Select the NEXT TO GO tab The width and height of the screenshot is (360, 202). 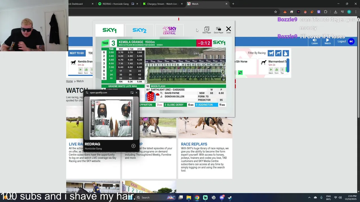coord(77,53)
